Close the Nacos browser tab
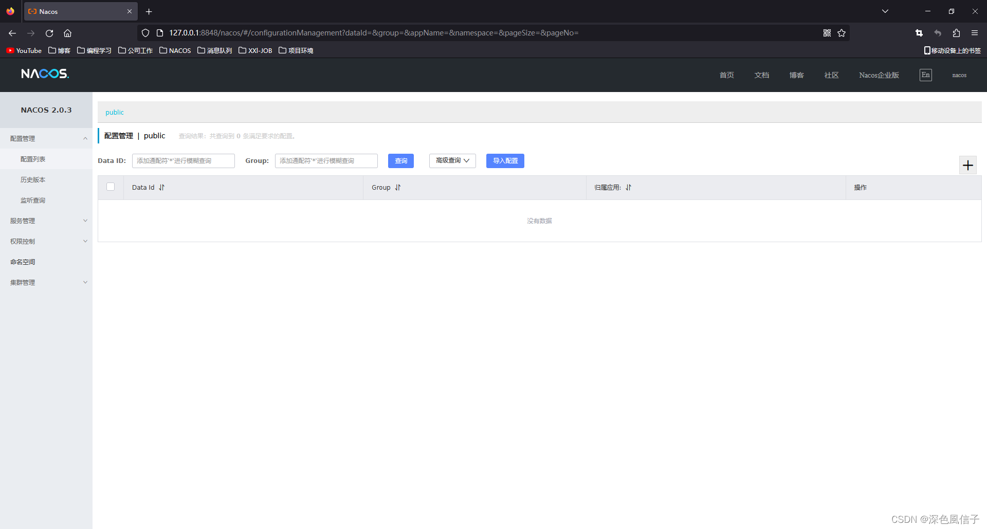 pyautogui.click(x=130, y=11)
